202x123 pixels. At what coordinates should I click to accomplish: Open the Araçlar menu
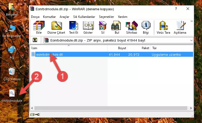point(64,17)
